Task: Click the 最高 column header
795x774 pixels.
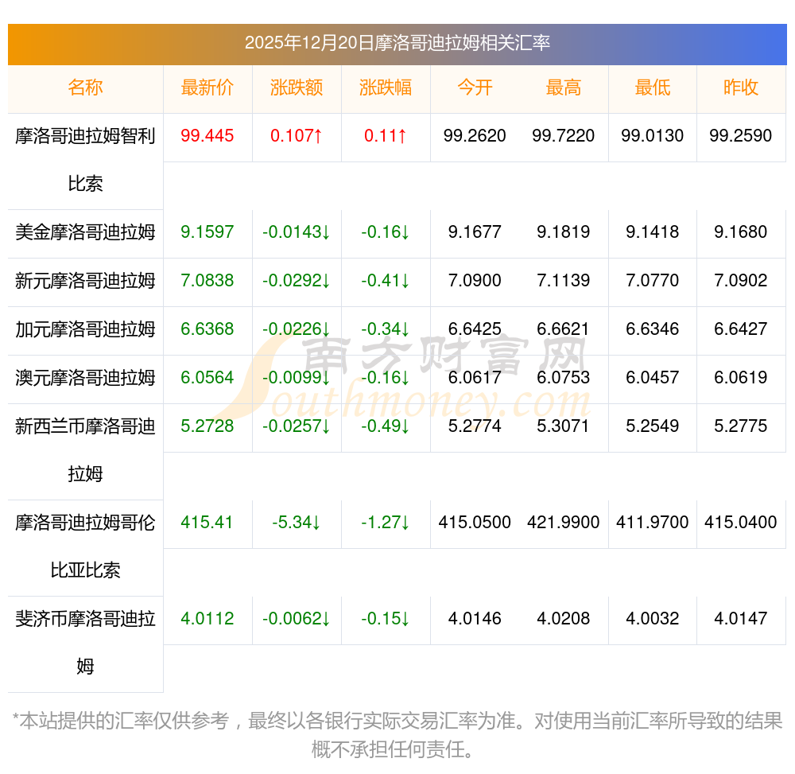Action: (x=564, y=88)
